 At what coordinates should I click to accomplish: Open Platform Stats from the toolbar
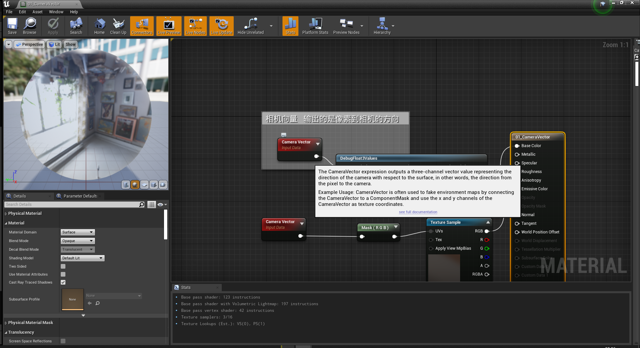(x=315, y=26)
